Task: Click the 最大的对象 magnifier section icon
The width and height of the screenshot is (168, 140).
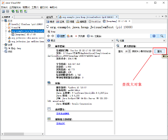Action: click(118, 45)
